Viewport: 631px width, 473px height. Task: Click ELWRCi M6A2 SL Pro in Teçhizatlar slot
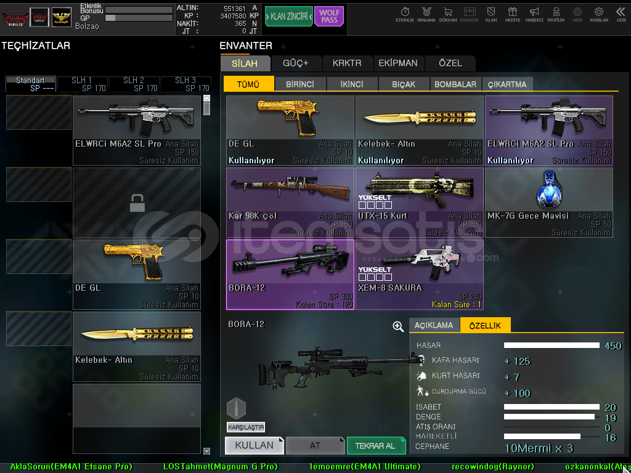tap(137, 131)
